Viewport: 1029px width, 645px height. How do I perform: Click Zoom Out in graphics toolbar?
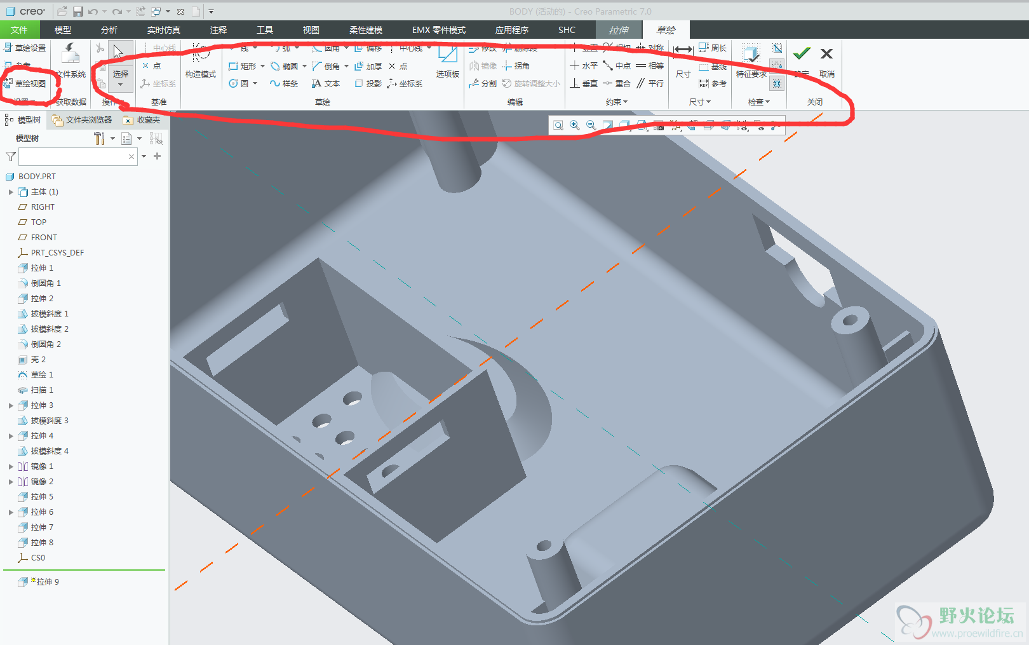tap(591, 125)
